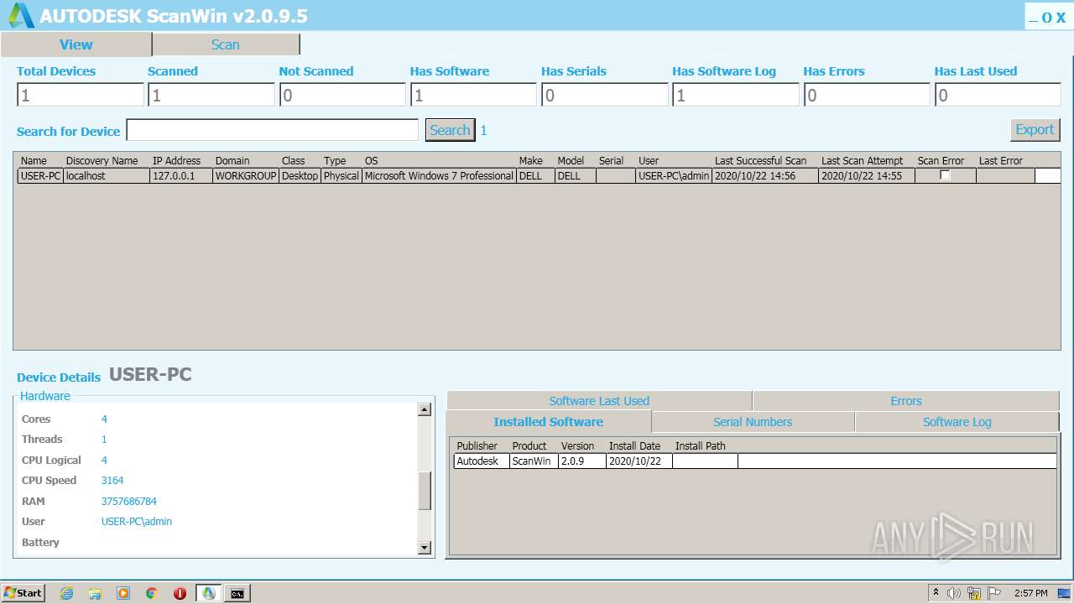Sort software by Publisher column
This screenshot has width=1074, height=604.
point(477,445)
